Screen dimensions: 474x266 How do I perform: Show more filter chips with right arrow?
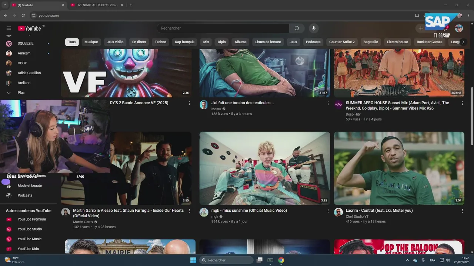point(463,42)
